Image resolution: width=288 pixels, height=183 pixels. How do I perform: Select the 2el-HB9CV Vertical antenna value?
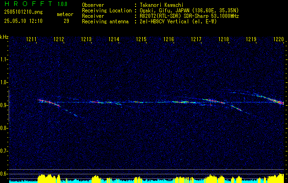pyautogui.click(x=178, y=22)
